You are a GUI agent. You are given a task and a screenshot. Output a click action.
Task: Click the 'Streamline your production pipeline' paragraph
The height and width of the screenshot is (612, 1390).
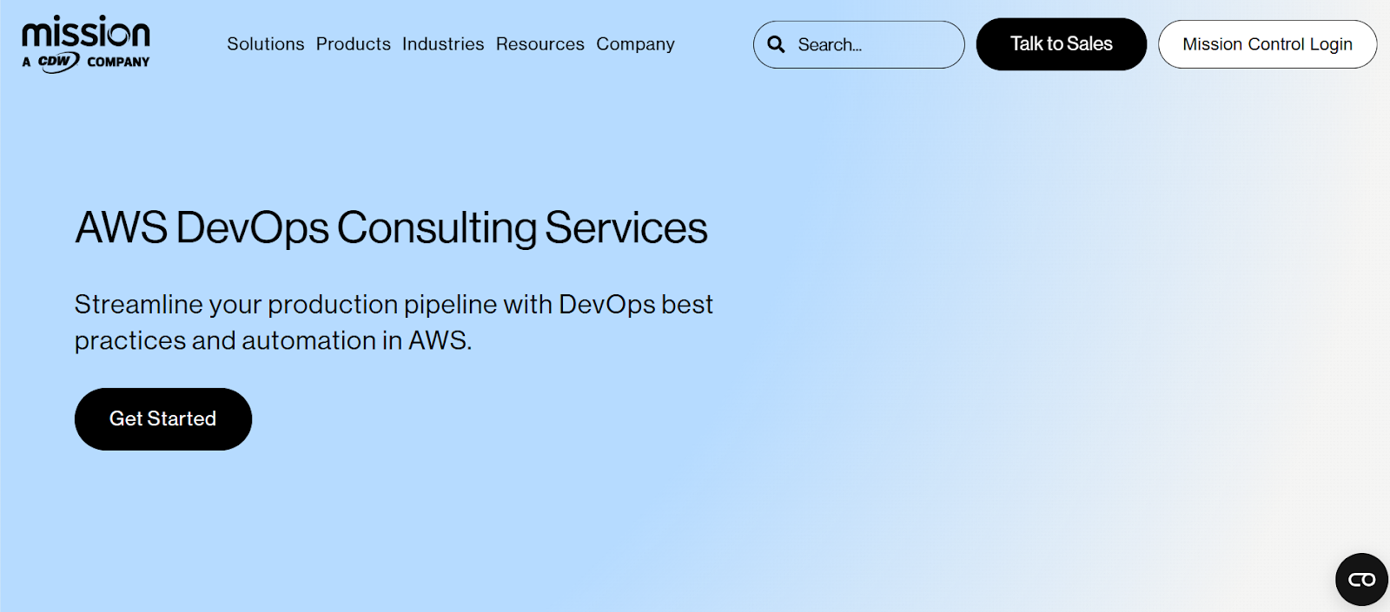click(394, 322)
